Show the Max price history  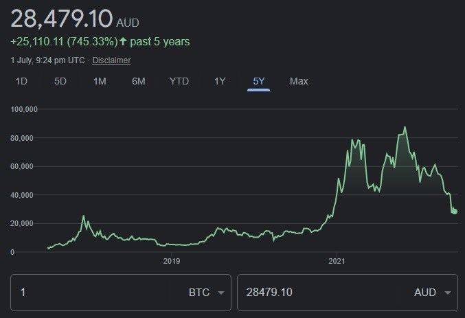299,81
